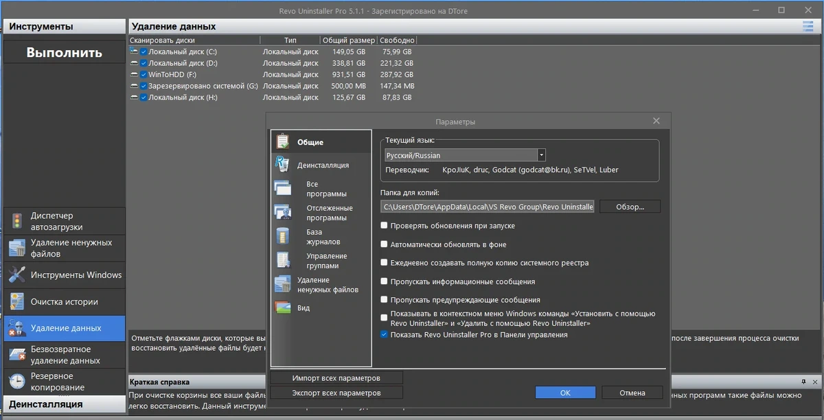This screenshot has width=824, height=420.
Task: Maximize the Revo Uninstaller Pro window
Action: [781, 10]
